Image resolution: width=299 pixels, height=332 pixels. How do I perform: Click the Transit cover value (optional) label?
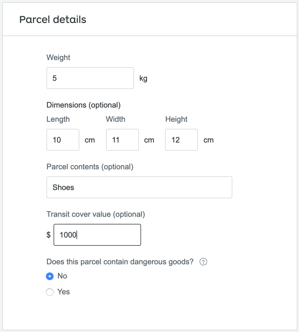coord(96,214)
